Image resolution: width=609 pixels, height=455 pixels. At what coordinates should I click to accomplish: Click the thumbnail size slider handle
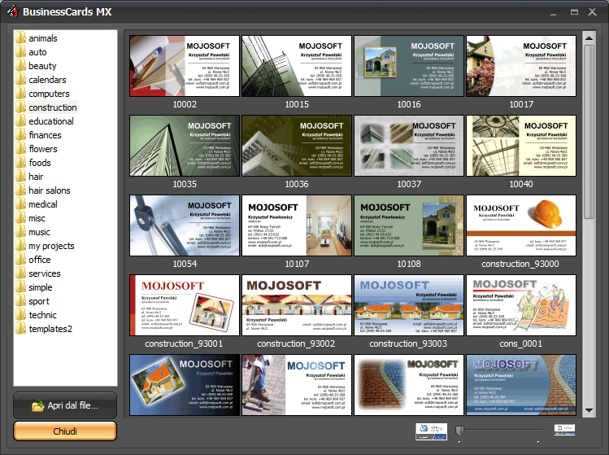click(460, 431)
